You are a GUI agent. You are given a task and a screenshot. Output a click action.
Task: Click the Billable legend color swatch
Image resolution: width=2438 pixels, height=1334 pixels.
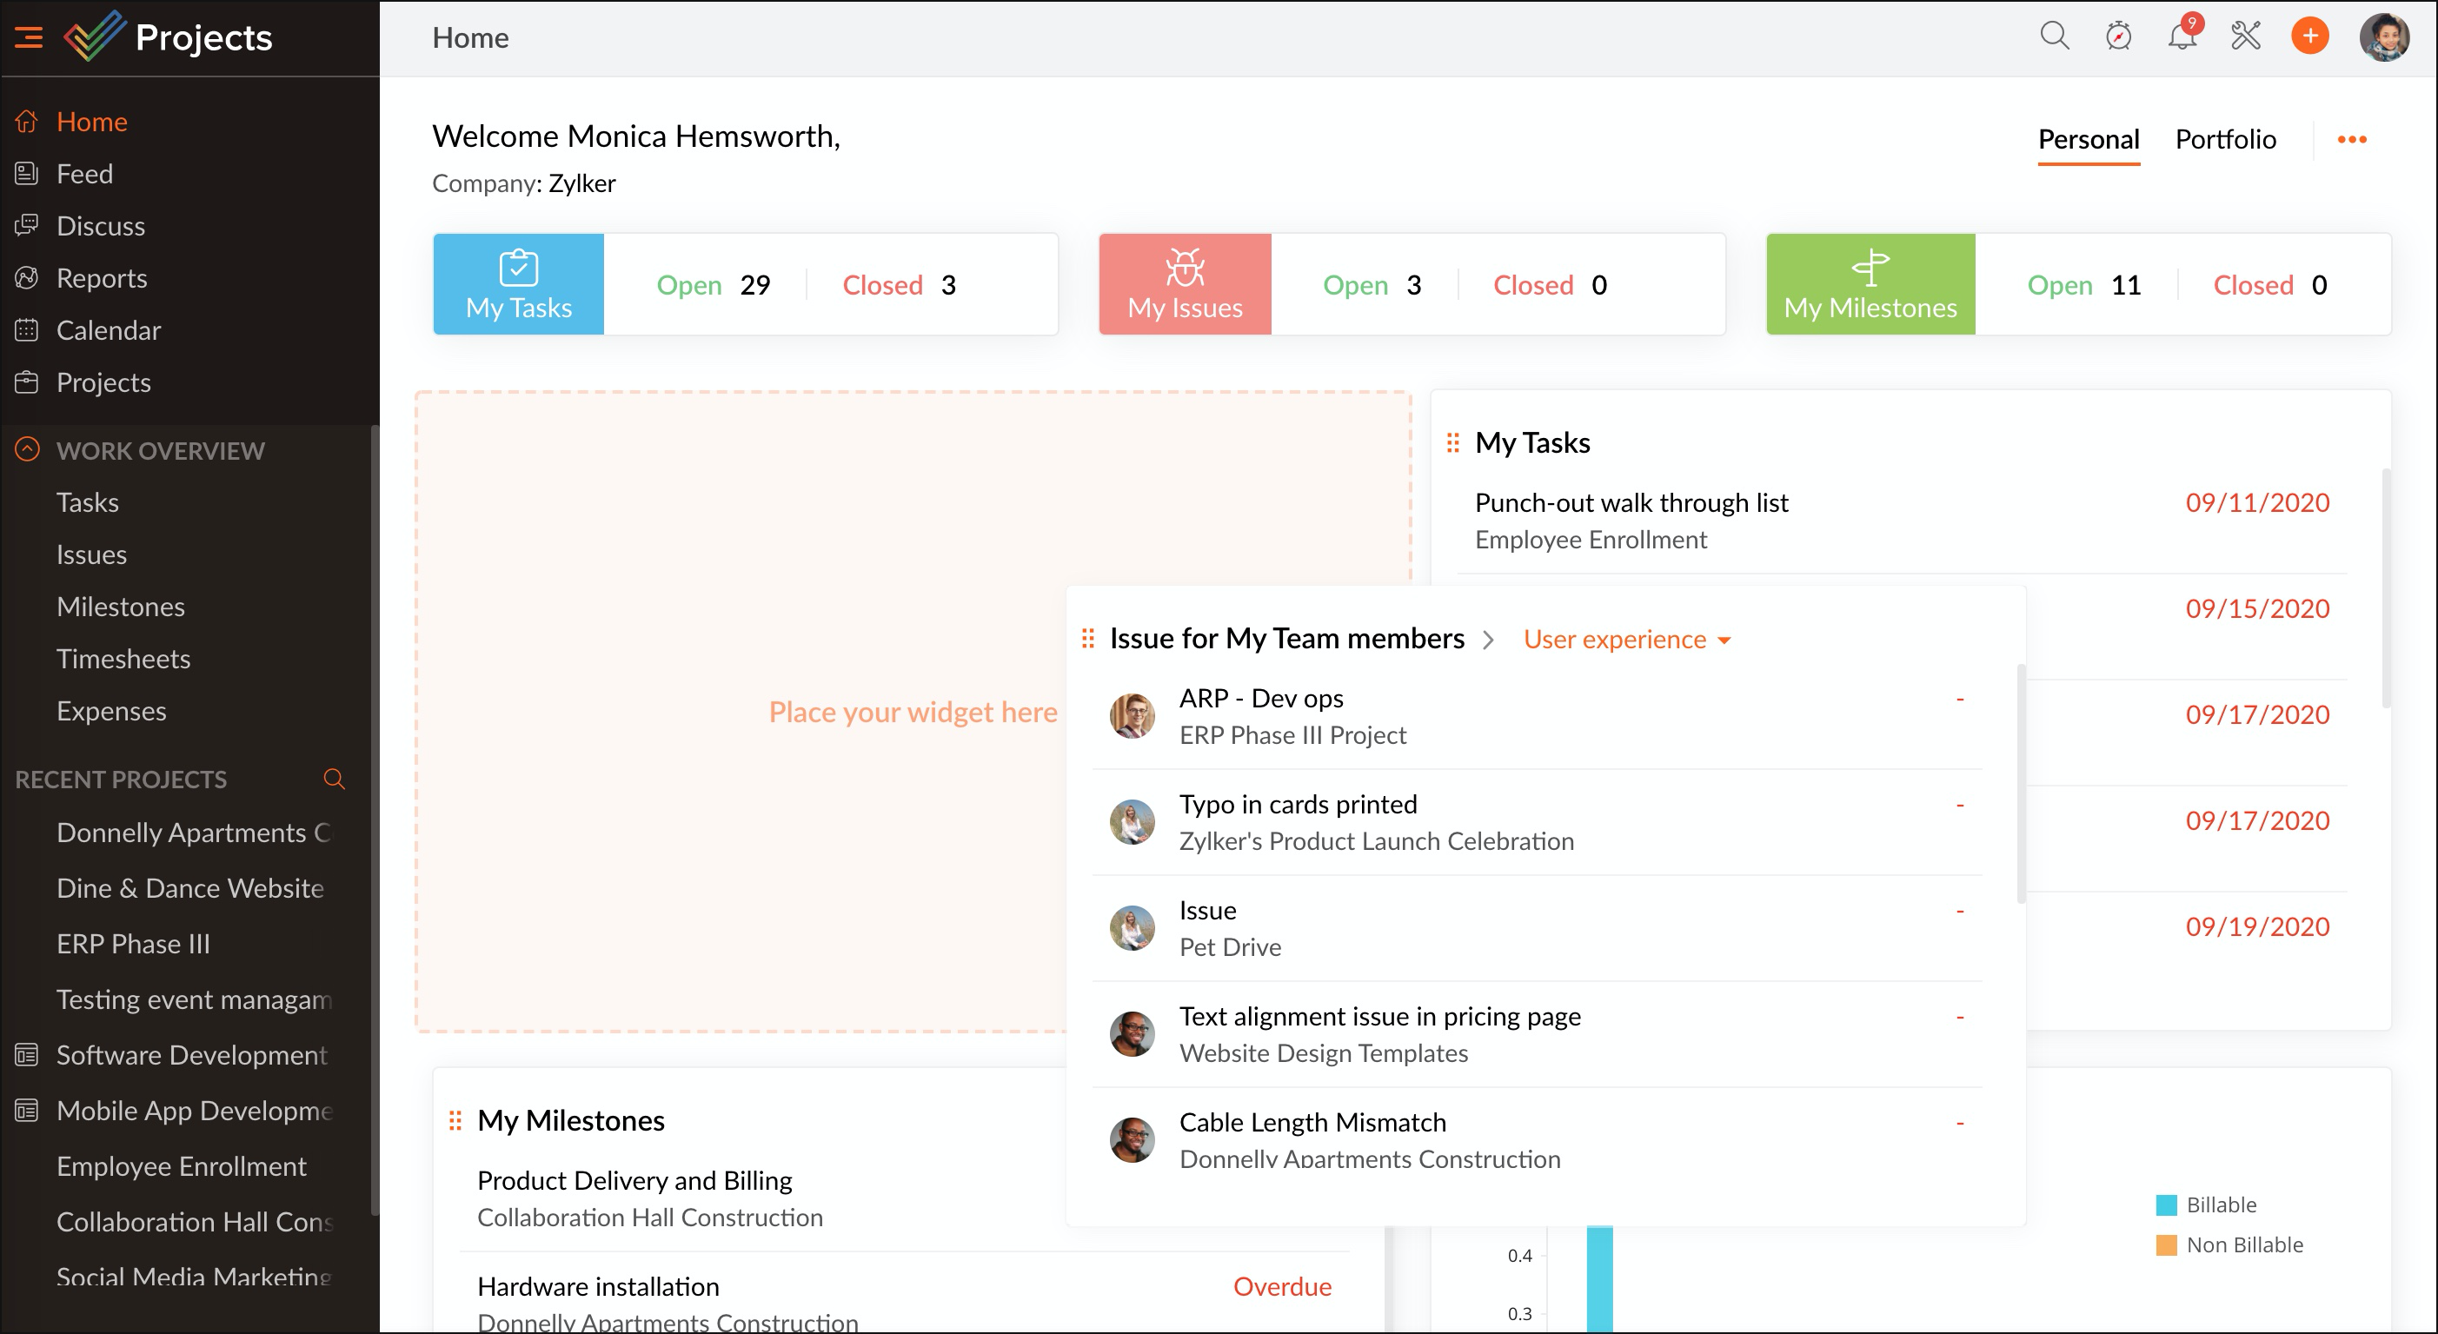(x=2165, y=1205)
